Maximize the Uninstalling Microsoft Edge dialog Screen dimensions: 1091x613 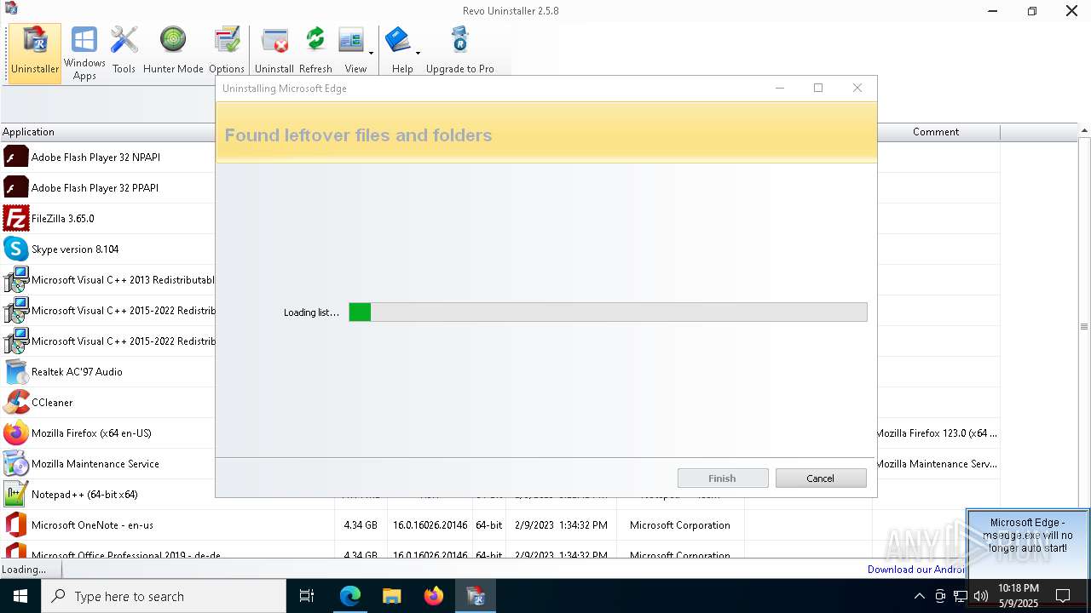click(x=818, y=88)
